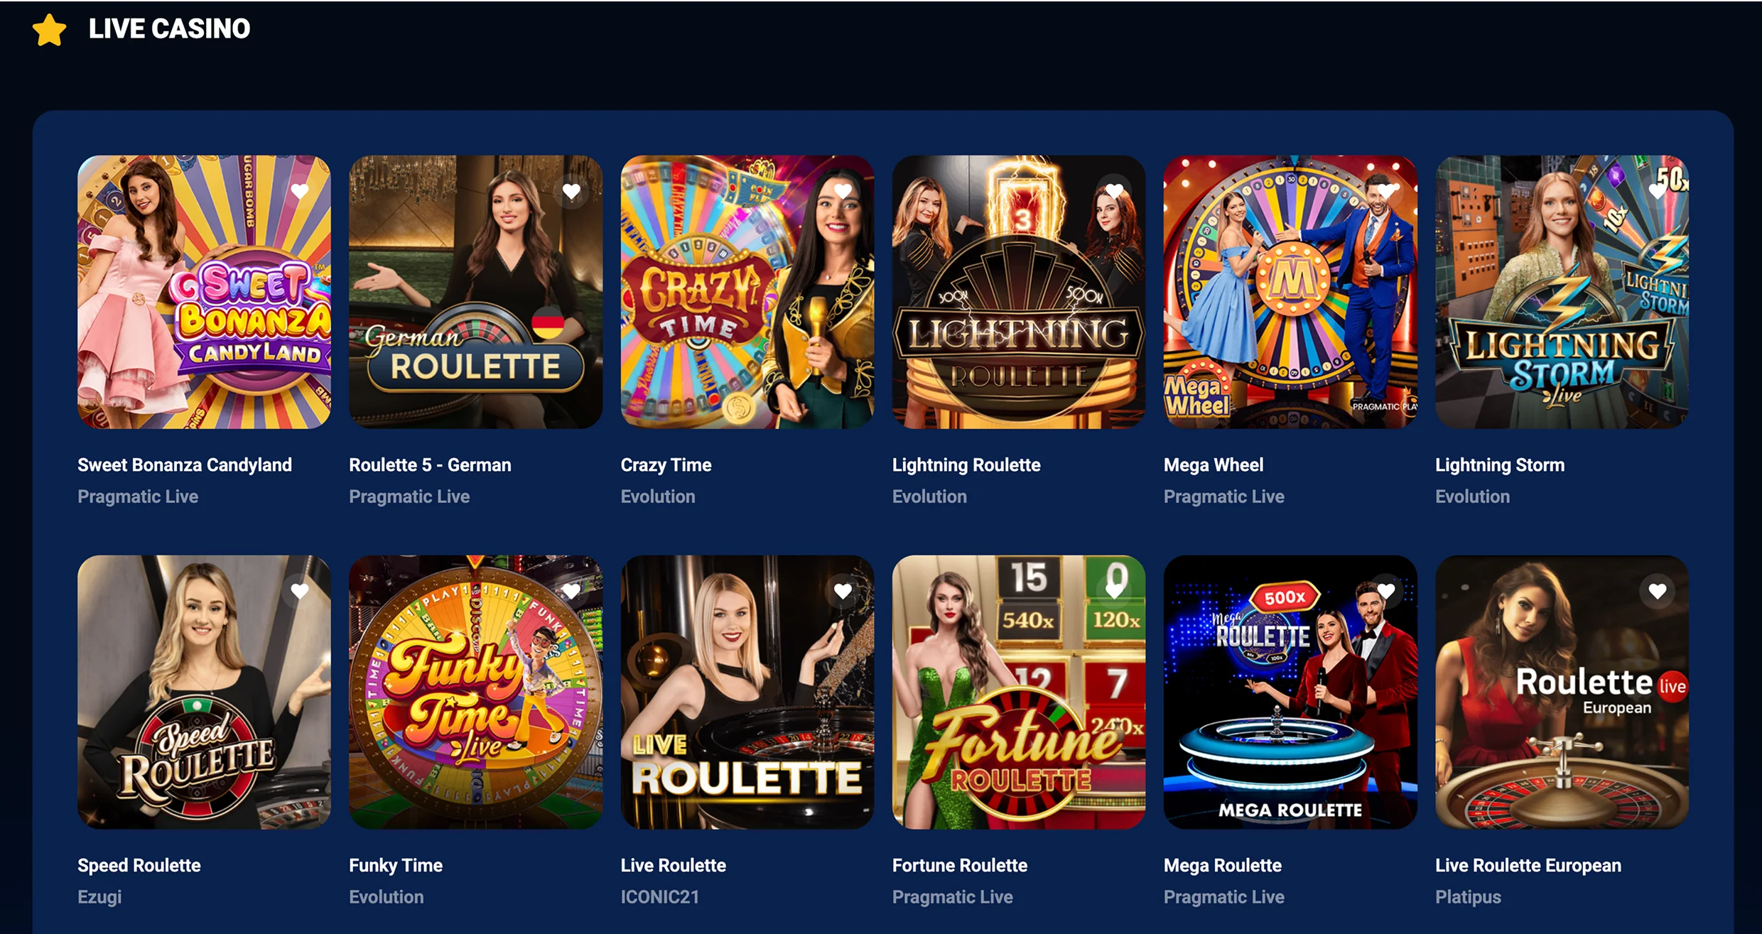
Task: Click the yellow star beside Live Casino
Action: point(50,30)
